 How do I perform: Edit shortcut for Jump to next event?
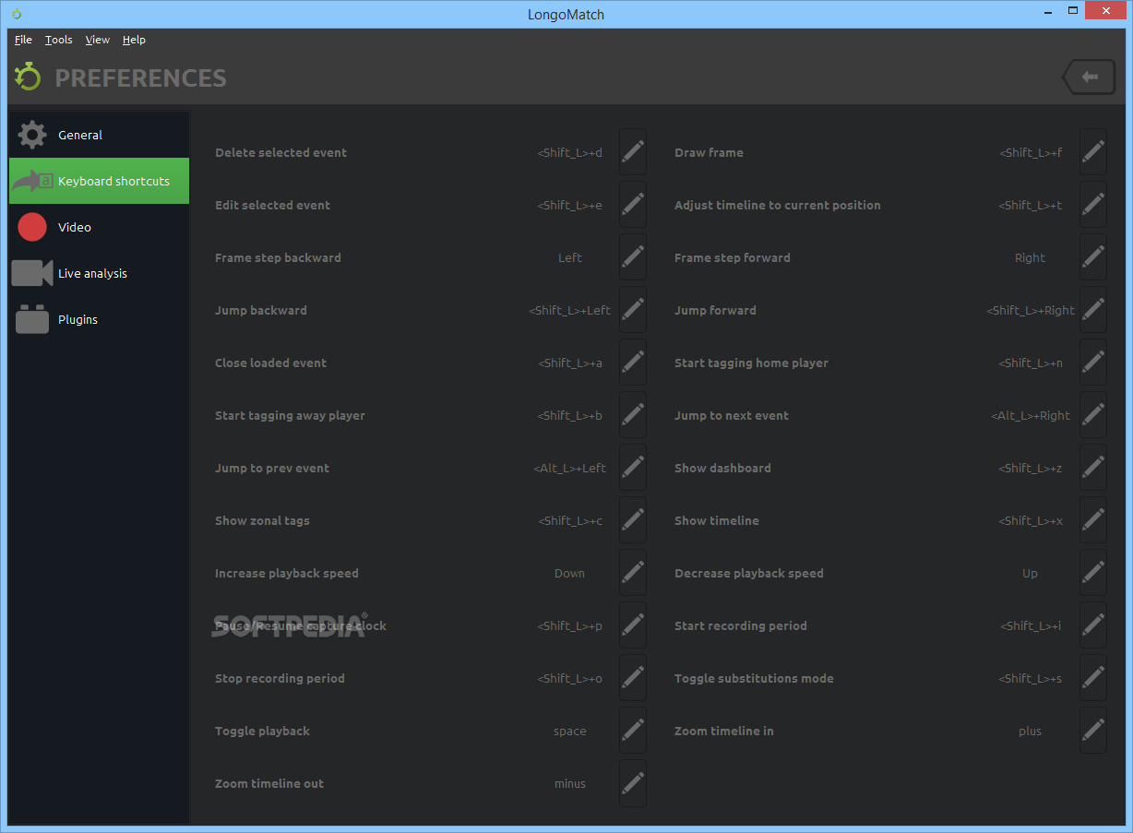1093,415
